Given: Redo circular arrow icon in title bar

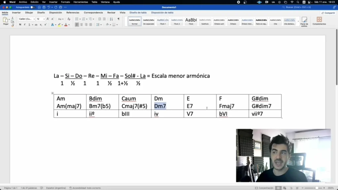Looking at the screenshot, I should coord(56,7).
